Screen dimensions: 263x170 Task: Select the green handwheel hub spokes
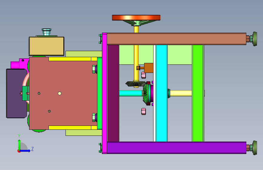click(137, 23)
